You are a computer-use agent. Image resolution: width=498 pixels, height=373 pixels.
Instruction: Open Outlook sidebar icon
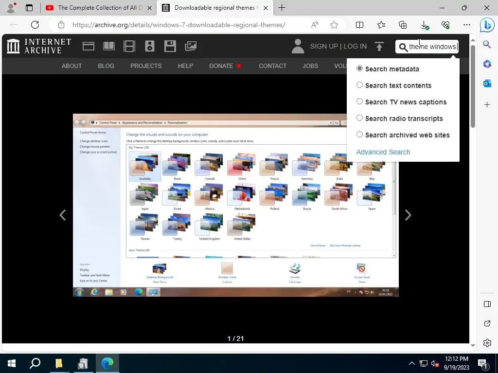click(x=487, y=84)
